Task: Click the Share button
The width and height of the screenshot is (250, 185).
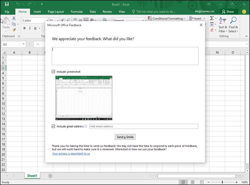Action: (x=228, y=12)
